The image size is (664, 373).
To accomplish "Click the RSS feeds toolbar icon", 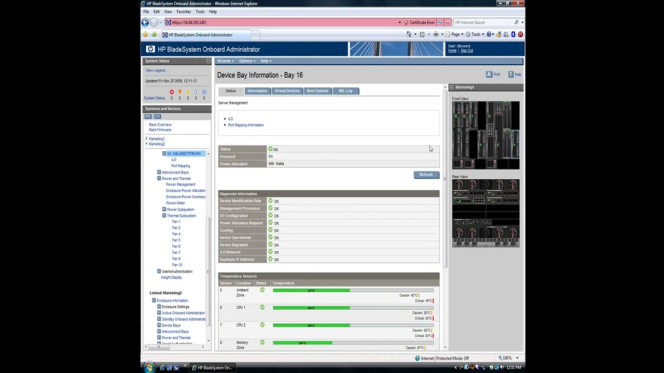I will point(422,35).
